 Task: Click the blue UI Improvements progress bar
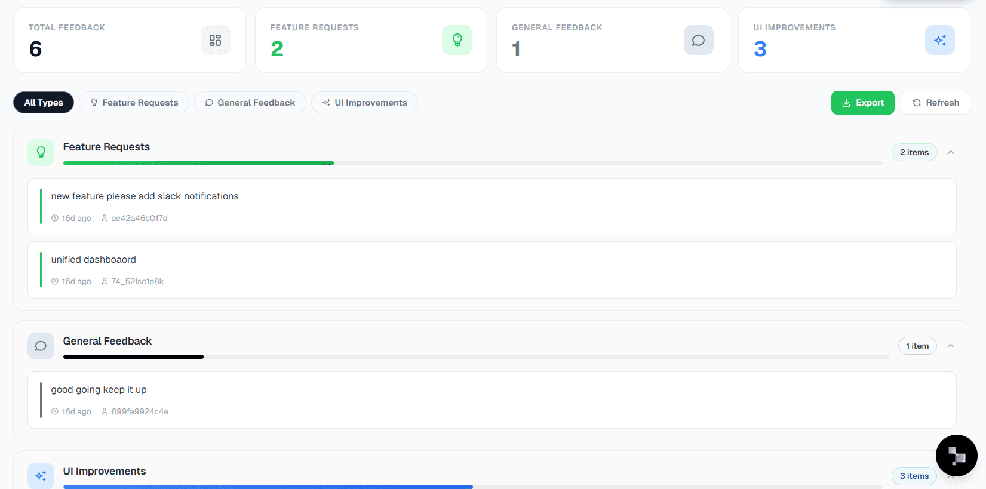tap(268, 487)
